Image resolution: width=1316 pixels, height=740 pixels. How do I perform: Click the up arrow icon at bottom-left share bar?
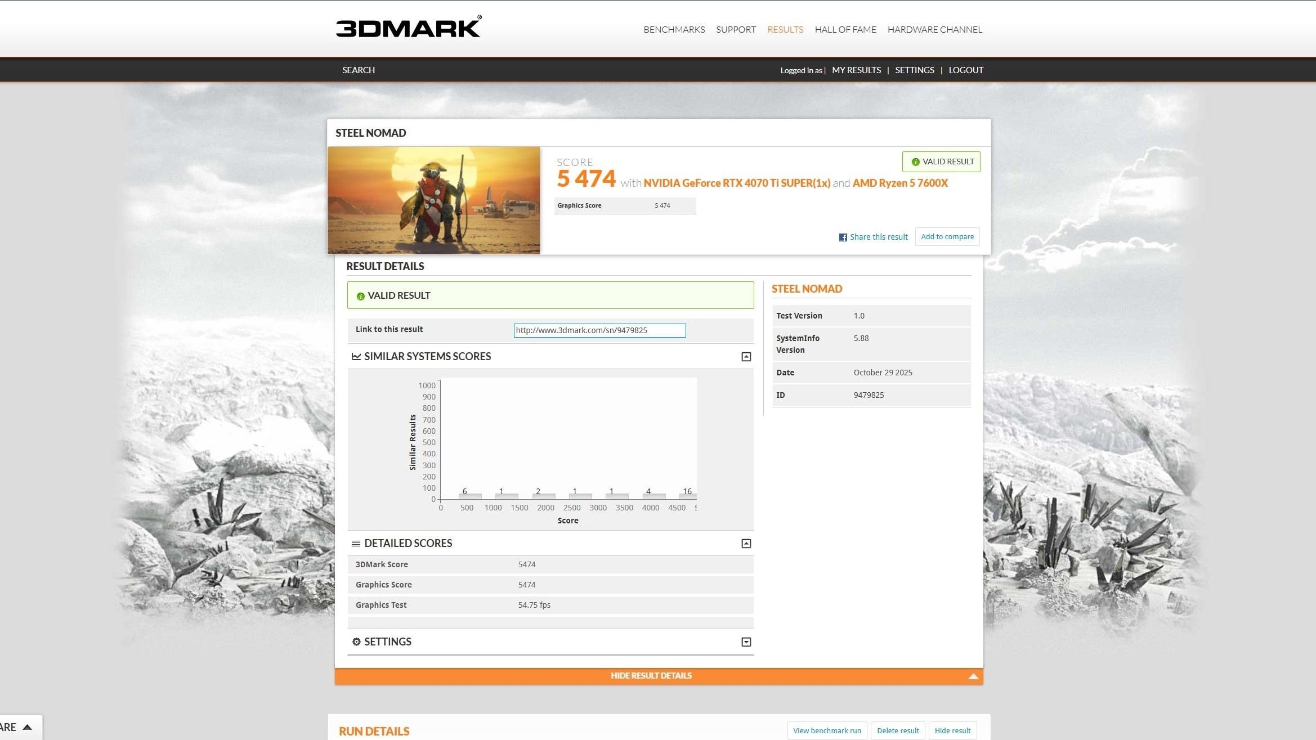[x=27, y=727]
